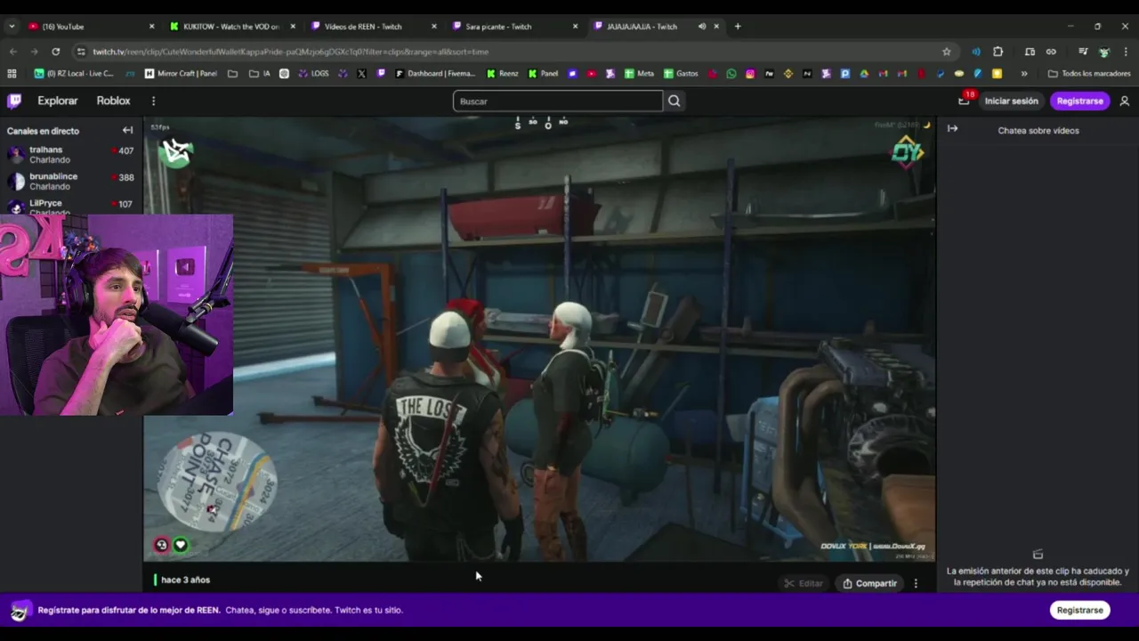The height and width of the screenshot is (641, 1139).
Task: Switch to the Sara picante tab
Action: coord(514,26)
